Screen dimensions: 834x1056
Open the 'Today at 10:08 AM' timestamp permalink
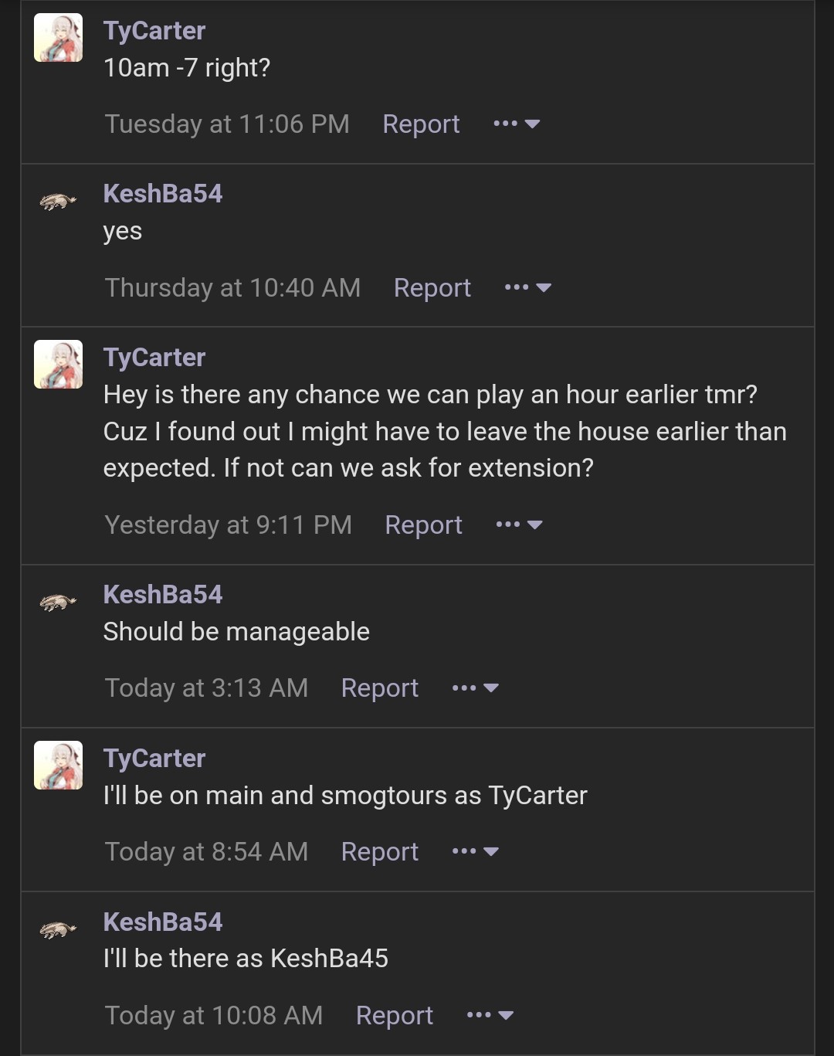coord(213,1015)
